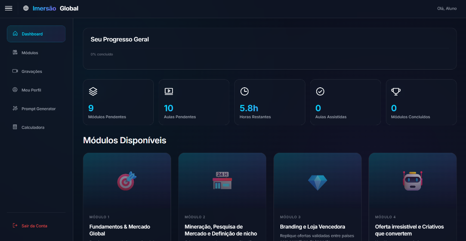Go to Módulos in the sidebar
This screenshot has width=466, height=241.
(x=36, y=53)
